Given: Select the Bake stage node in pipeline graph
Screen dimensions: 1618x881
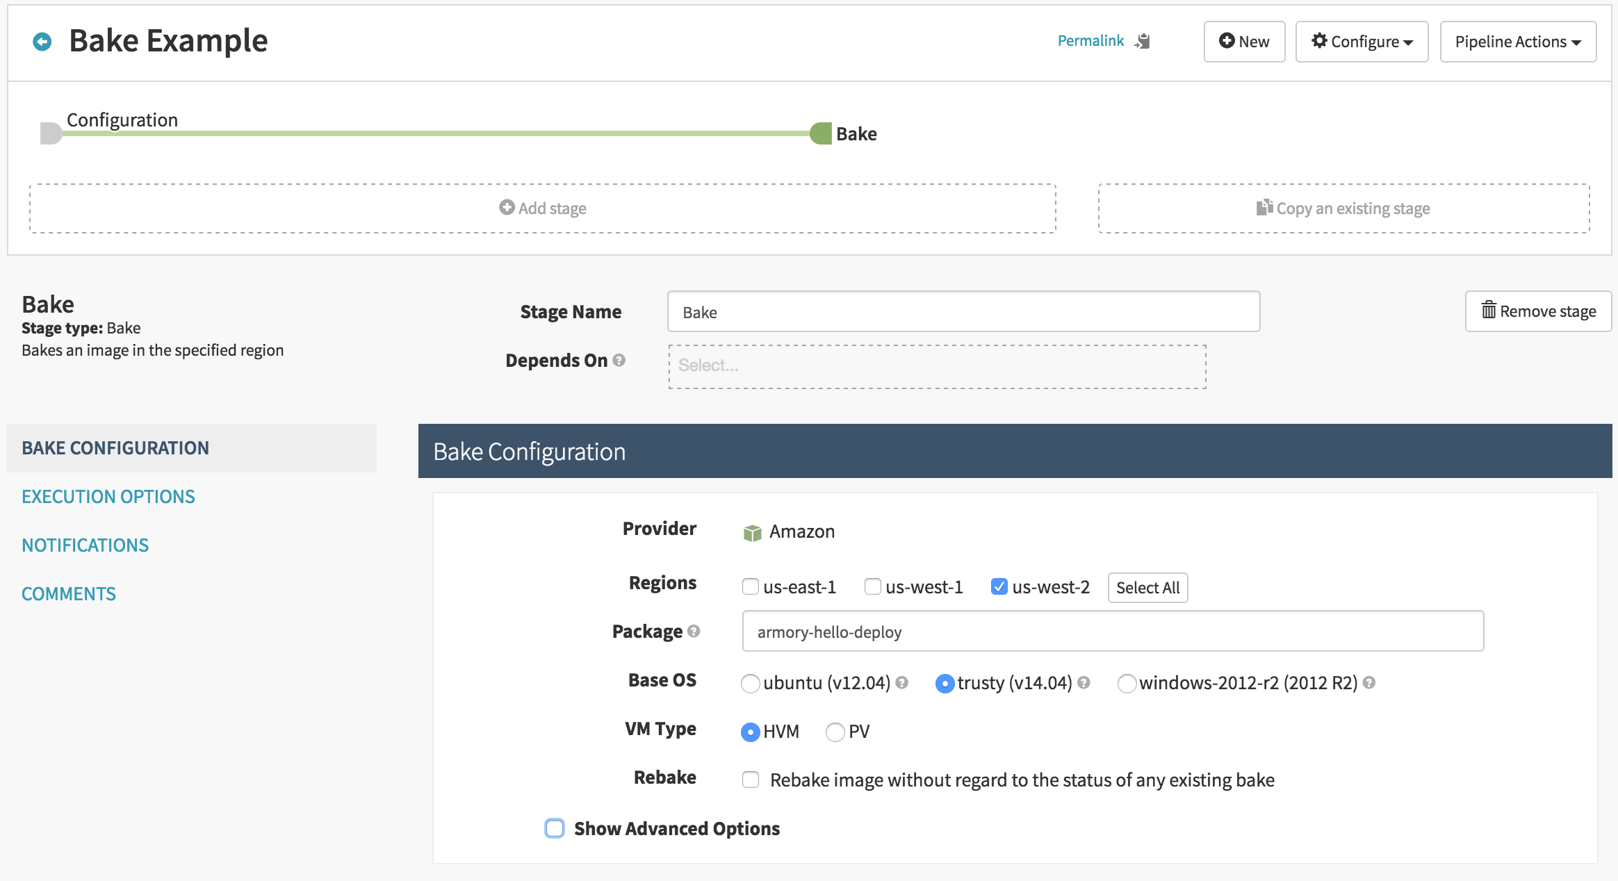Looking at the screenshot, I should click(822, 133).
